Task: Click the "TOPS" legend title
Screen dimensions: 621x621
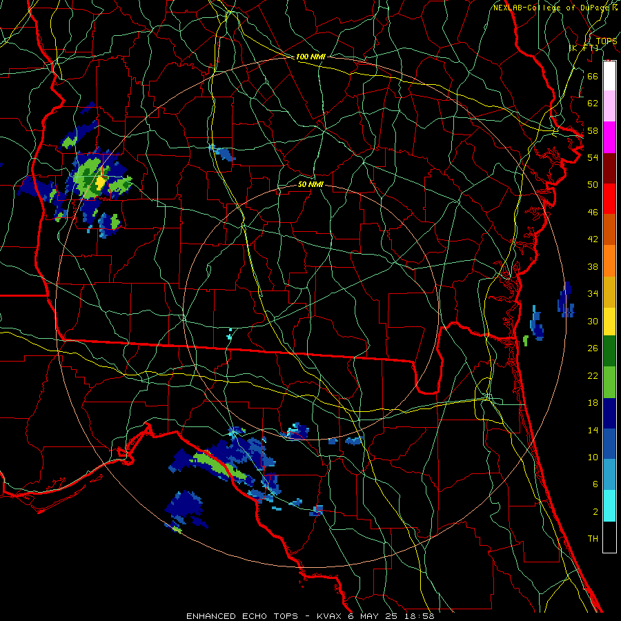Action: coord(607,41)
